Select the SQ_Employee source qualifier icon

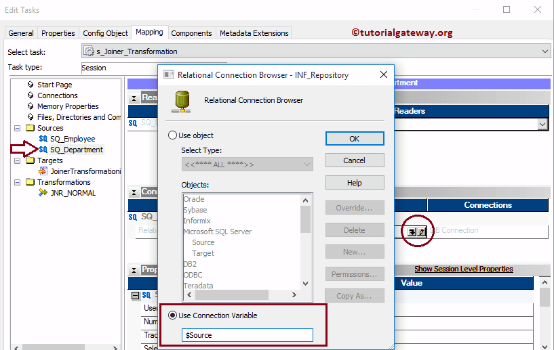pos(43,139)
